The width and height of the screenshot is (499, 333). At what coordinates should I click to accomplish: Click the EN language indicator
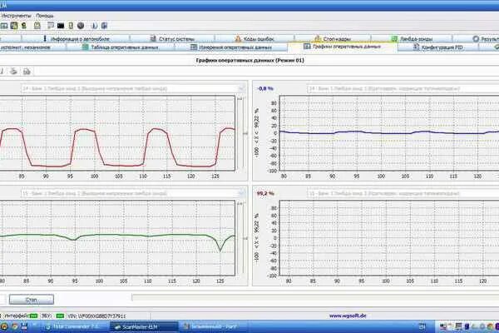(x=422, y=326)
